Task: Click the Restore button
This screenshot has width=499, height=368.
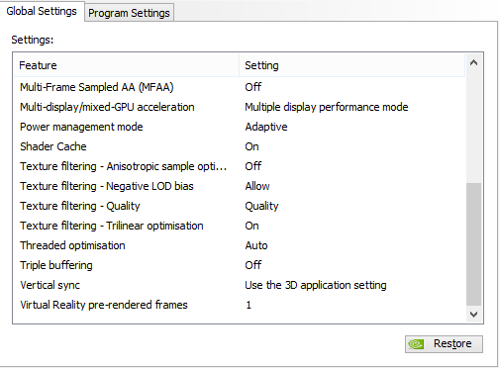Action: 444,344
